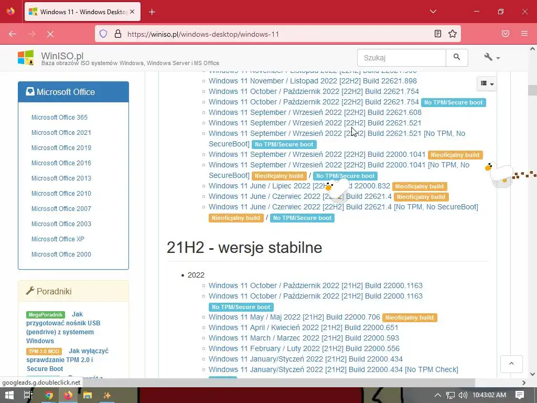
Task: Click the Firefox back arrow button
Action: (13, 34)
